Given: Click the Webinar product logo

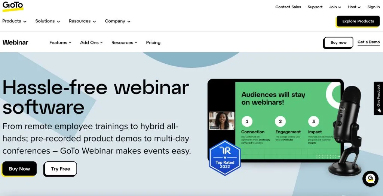Looking at the screenshot, I should 15,42.
